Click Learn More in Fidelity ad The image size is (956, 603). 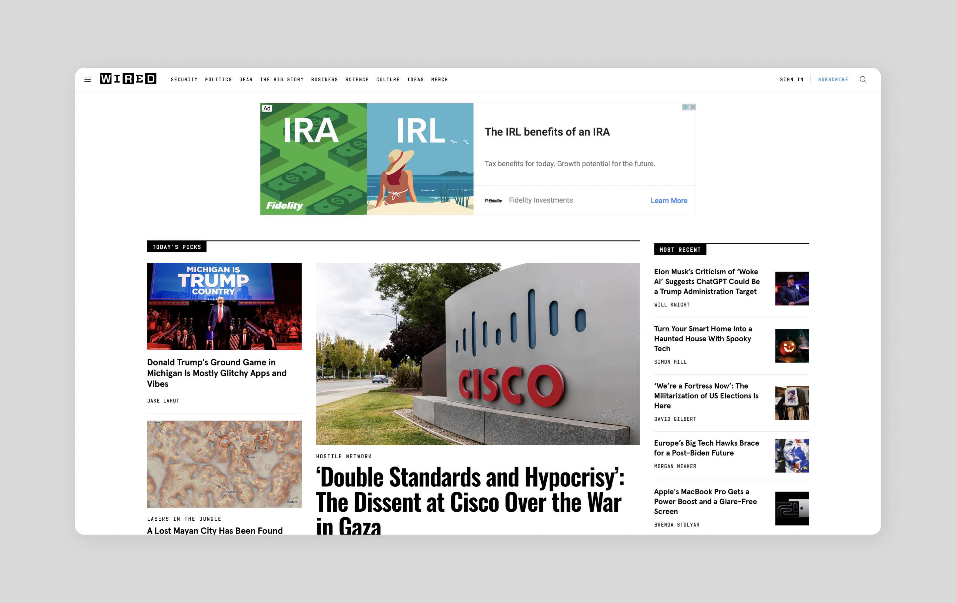[669, 201]
